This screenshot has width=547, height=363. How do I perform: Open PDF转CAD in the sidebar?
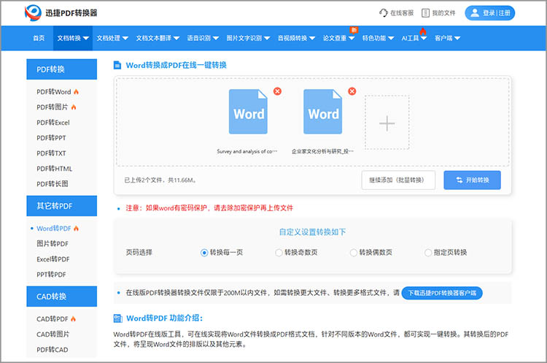53,350
